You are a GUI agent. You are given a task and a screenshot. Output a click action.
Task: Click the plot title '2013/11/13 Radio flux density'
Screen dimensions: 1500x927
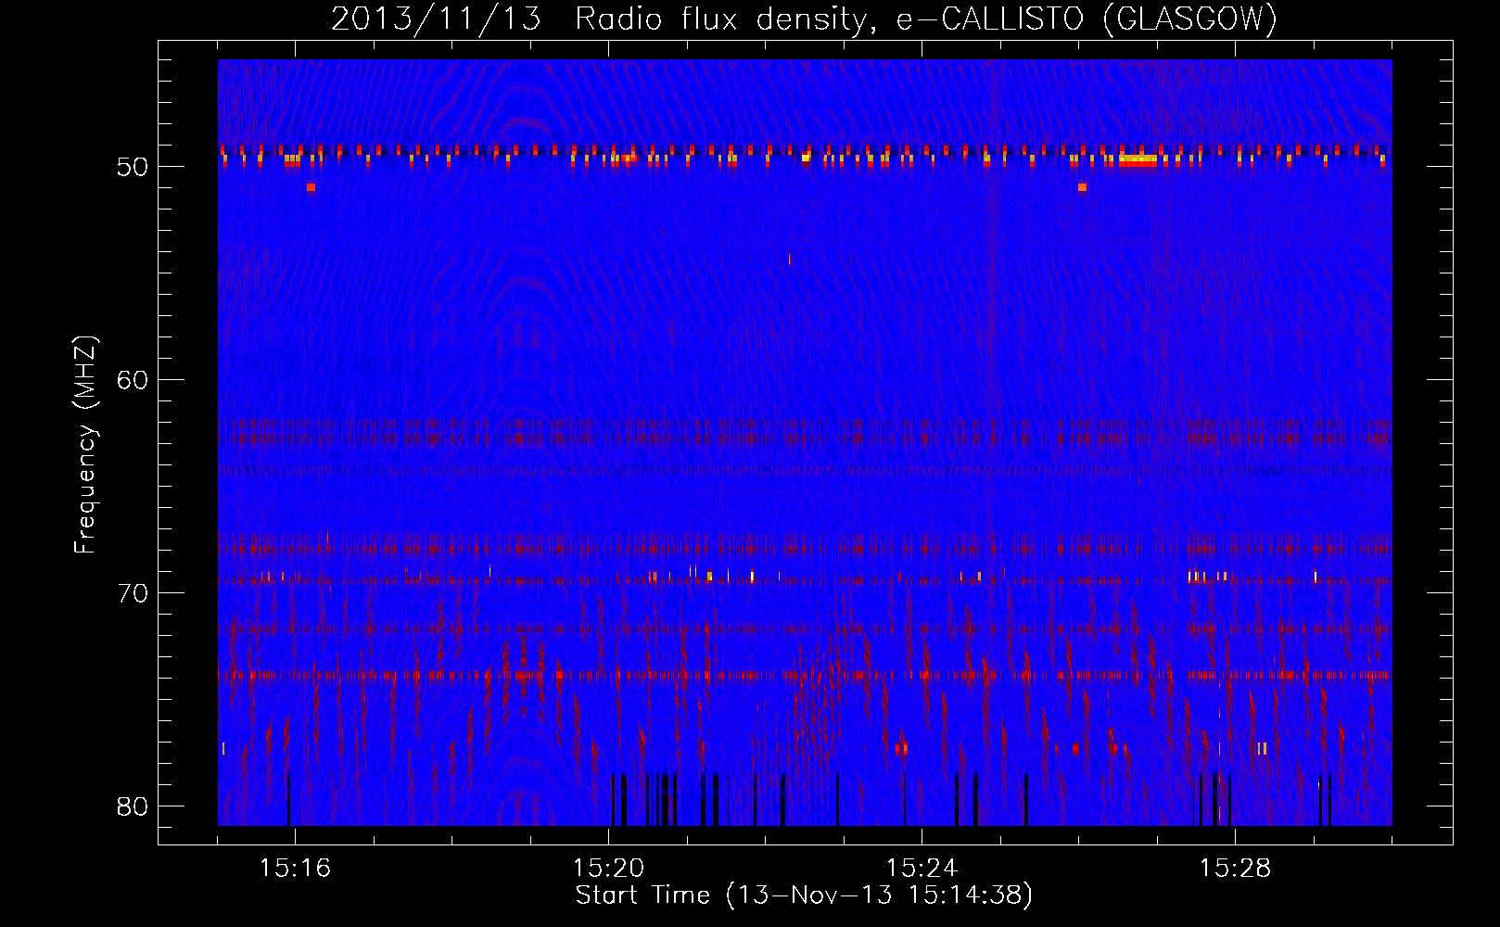click(x=604, y=19)
